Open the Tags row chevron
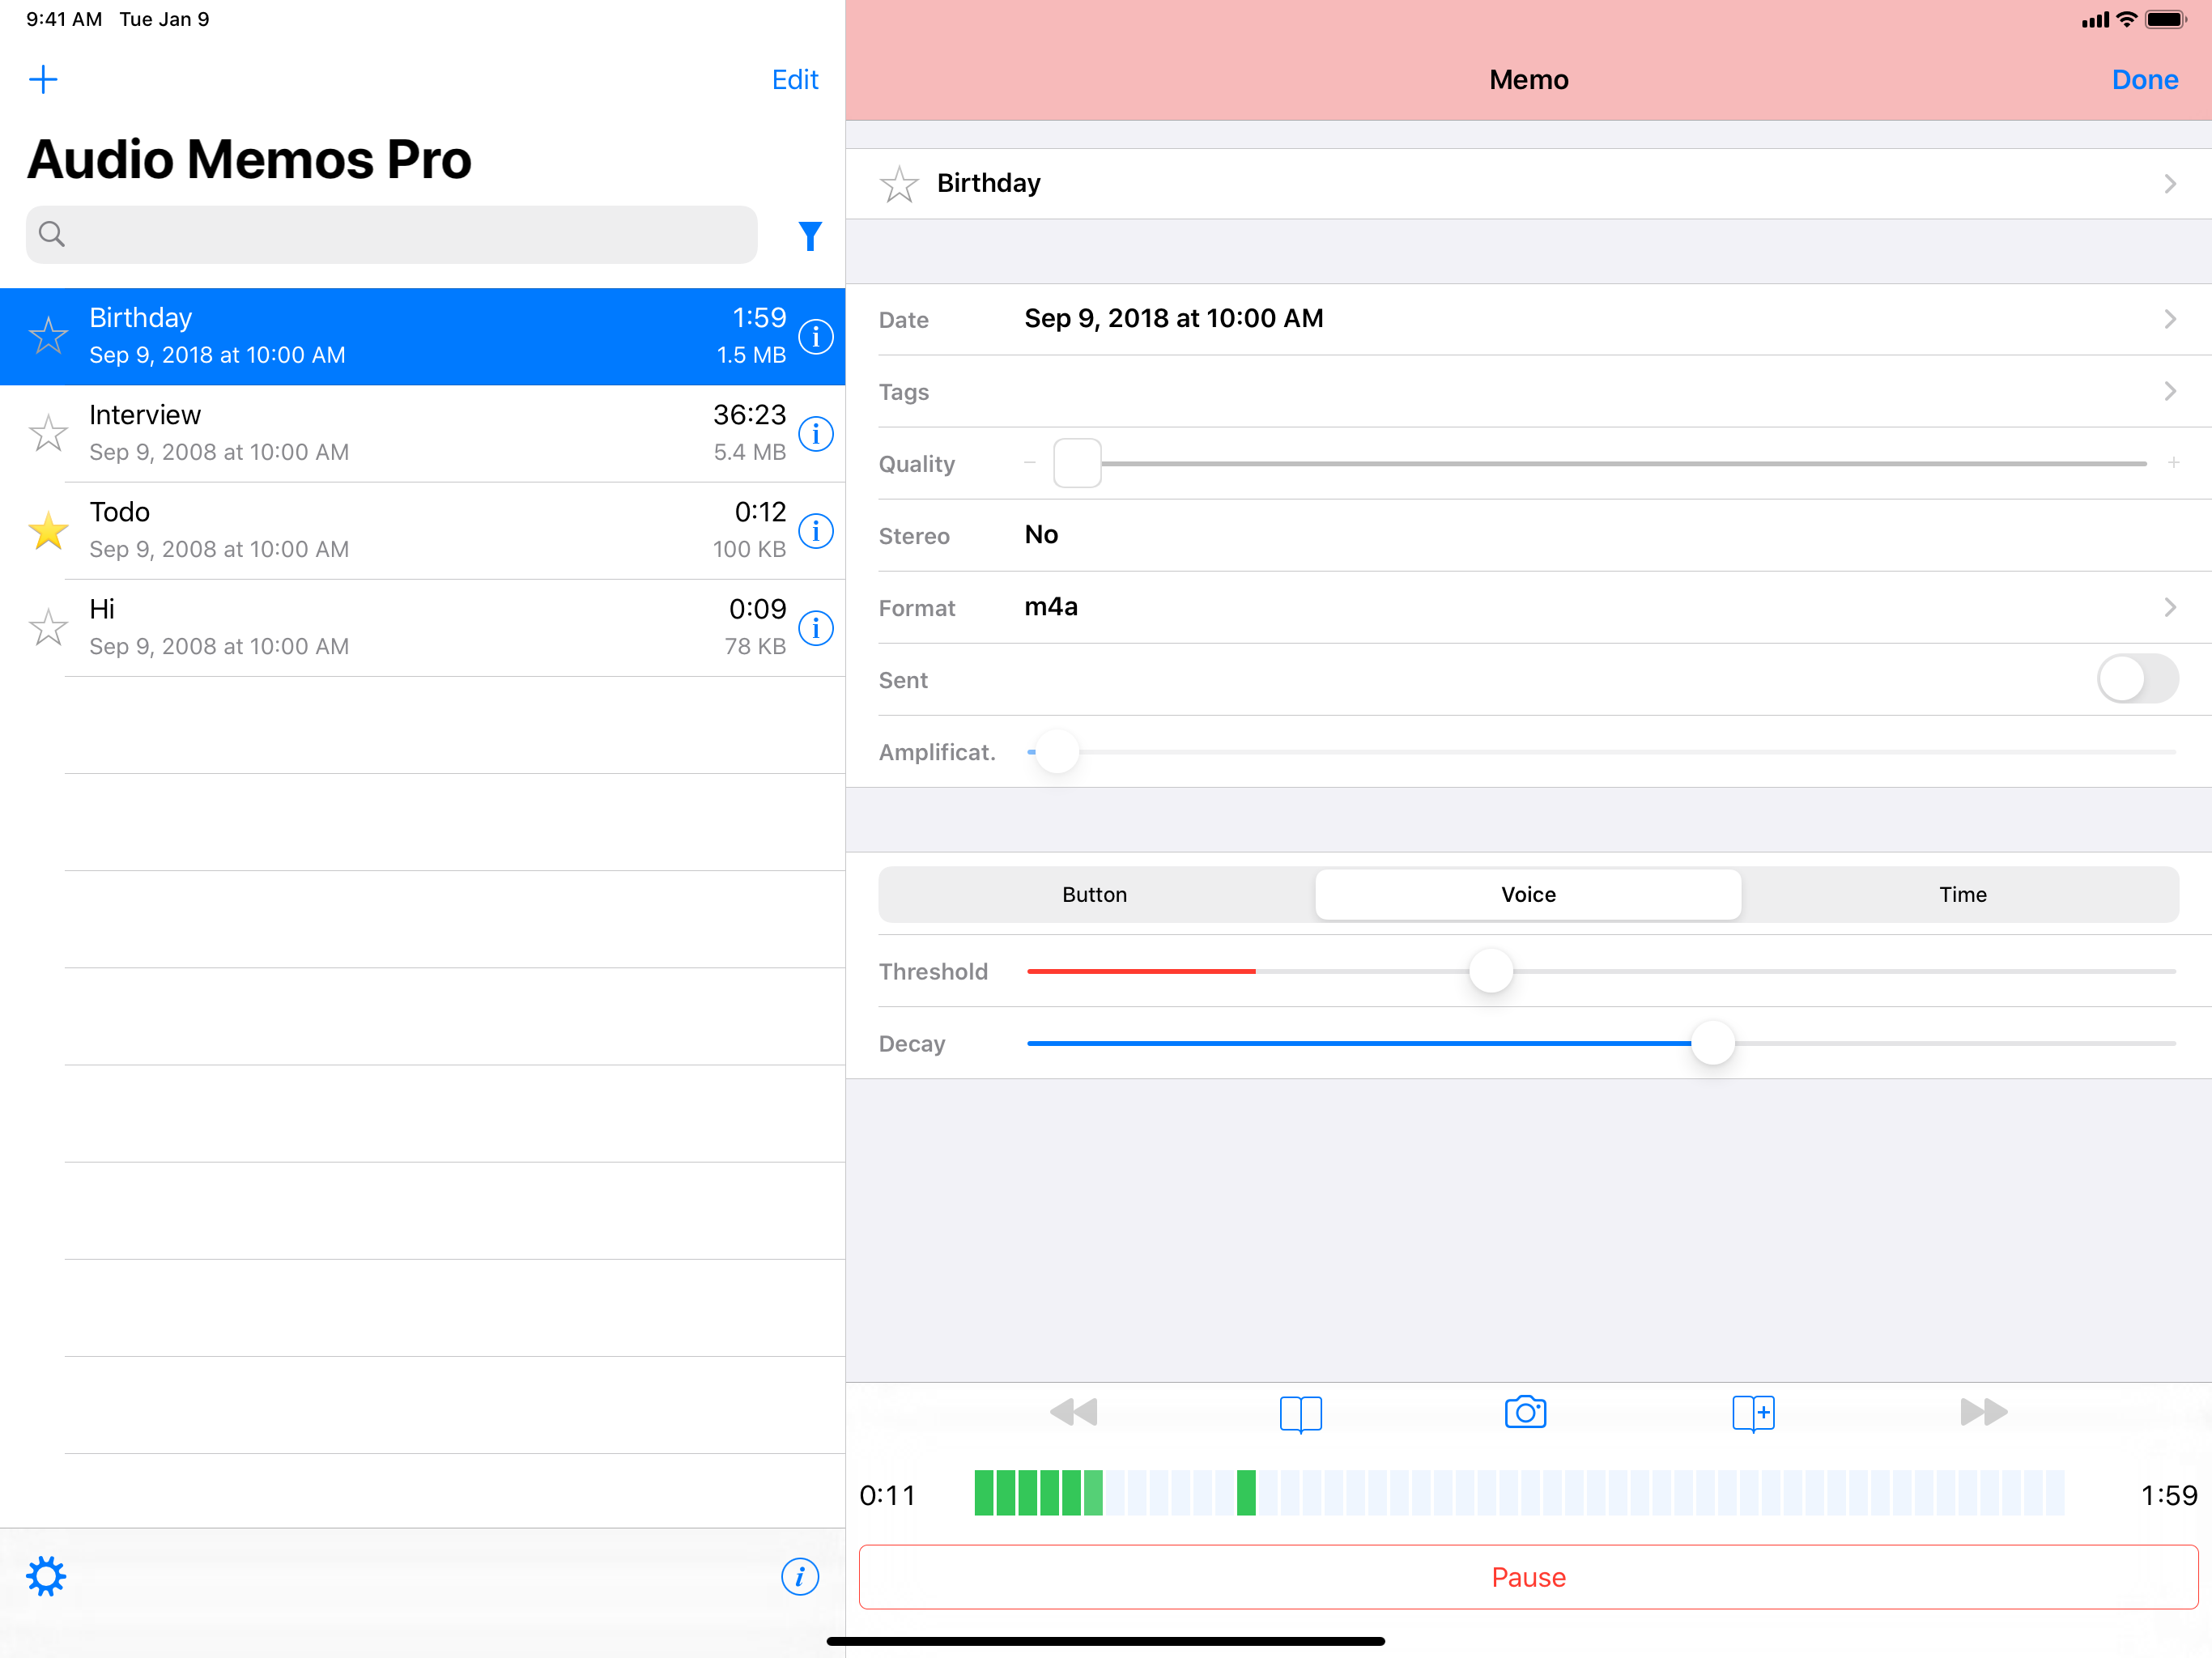The height and width of the screenshot is (1658, 2212). click(x=2170, y=391)
